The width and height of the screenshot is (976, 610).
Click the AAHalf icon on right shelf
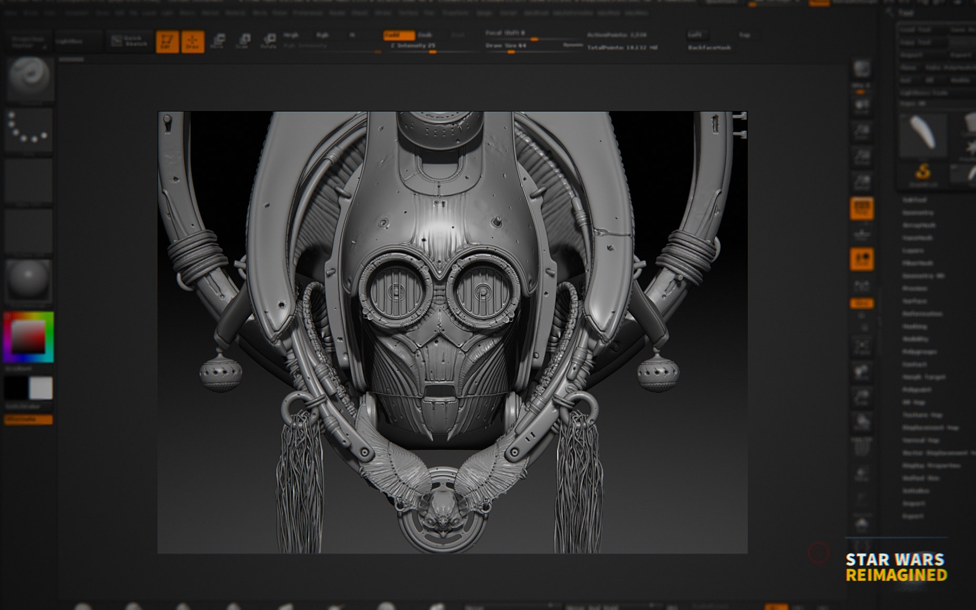click(x=861, y=182)
